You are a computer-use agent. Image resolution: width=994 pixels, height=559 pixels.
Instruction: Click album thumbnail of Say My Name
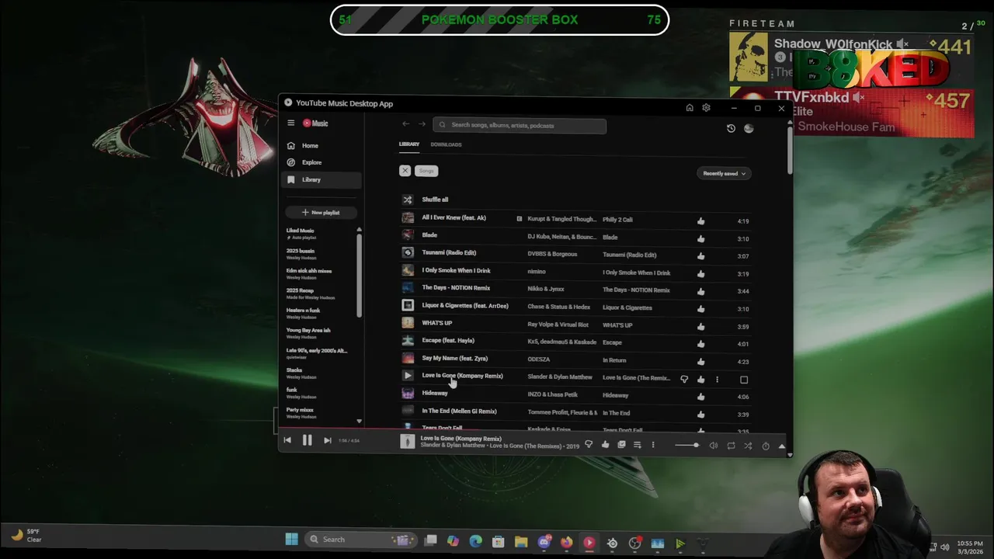[x=408, y=359]
